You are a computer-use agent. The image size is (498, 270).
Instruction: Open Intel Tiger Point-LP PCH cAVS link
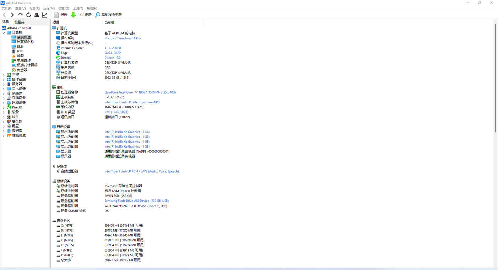[x=142, y=171]
